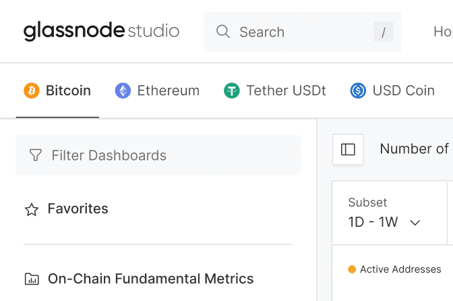Select the Tether USDt tab
Image resolution: width=453 pixels, height=301 pixels.
[286, 90]
